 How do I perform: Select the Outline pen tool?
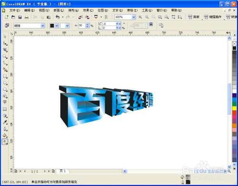pyautogui.click(x=5, y=129)
